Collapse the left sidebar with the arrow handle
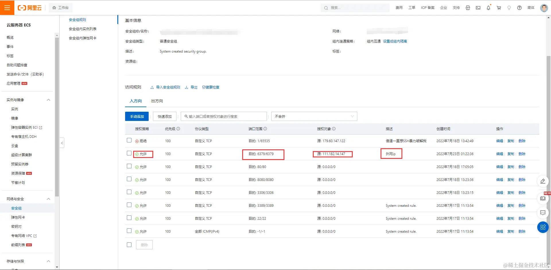551x270 pixels. (62, 143)
